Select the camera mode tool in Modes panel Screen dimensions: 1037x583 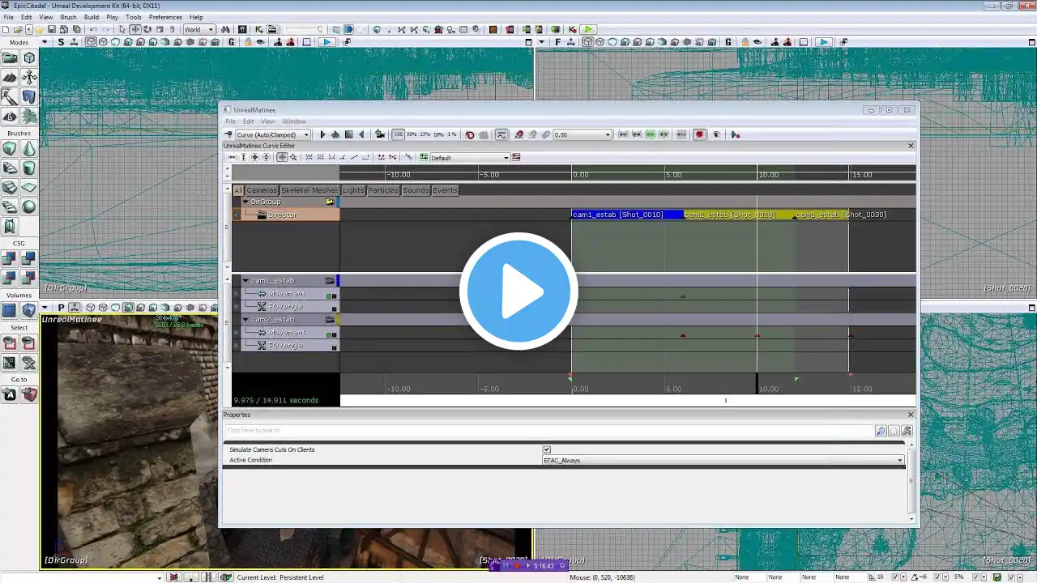10,57
